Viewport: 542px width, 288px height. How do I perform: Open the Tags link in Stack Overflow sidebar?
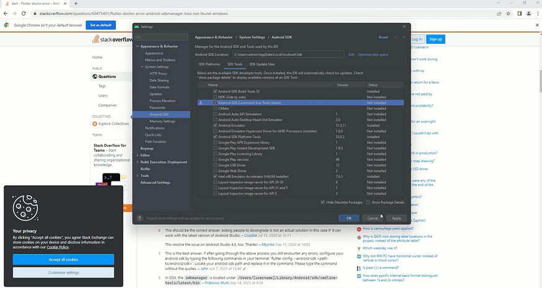tap(102, 85)
